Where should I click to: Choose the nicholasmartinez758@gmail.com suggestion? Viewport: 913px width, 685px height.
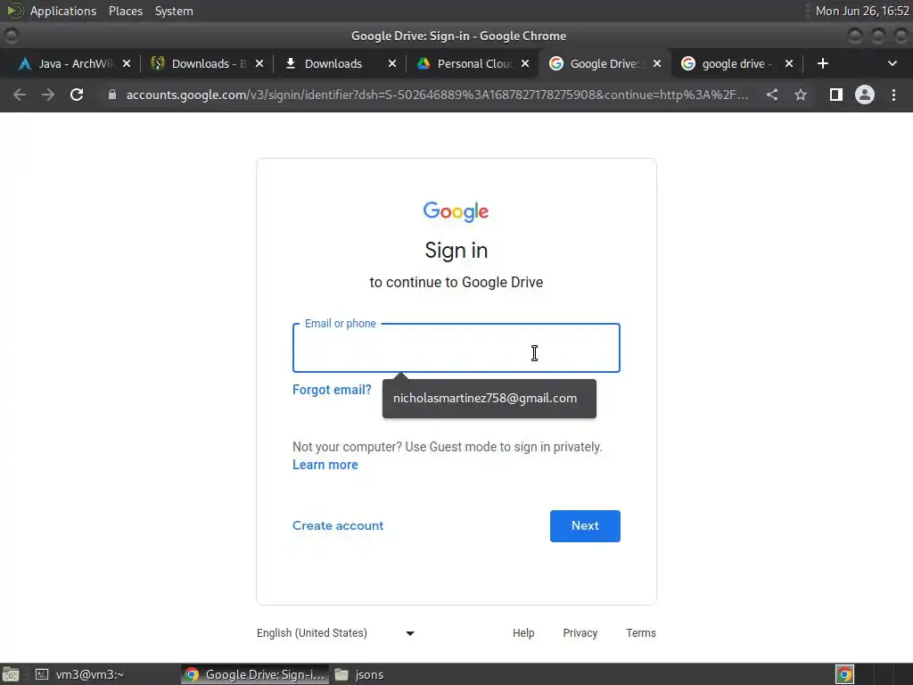click(489, 399)
